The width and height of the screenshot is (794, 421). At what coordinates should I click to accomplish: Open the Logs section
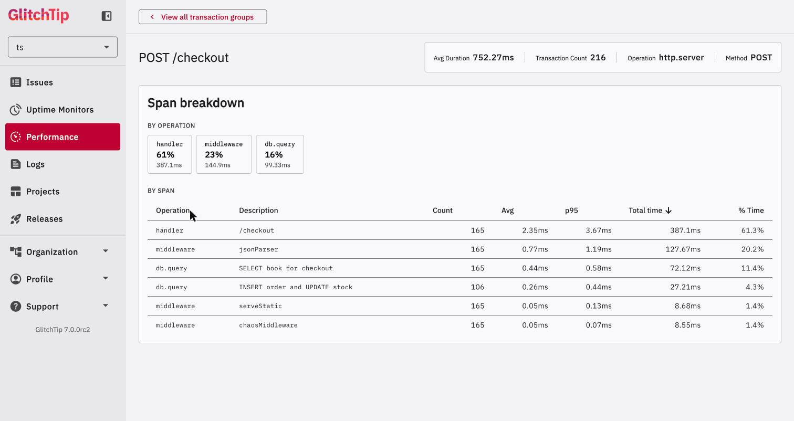pyautogui.click(x=62, y=164)
